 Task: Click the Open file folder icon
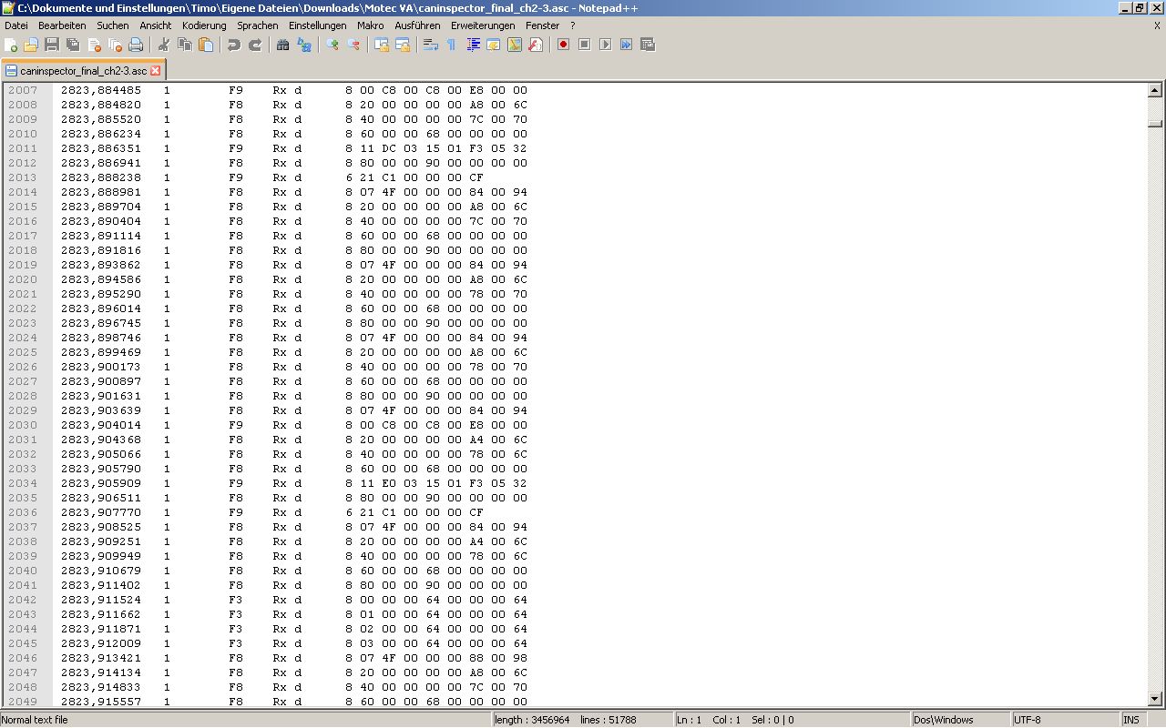[x=31, y=45]
